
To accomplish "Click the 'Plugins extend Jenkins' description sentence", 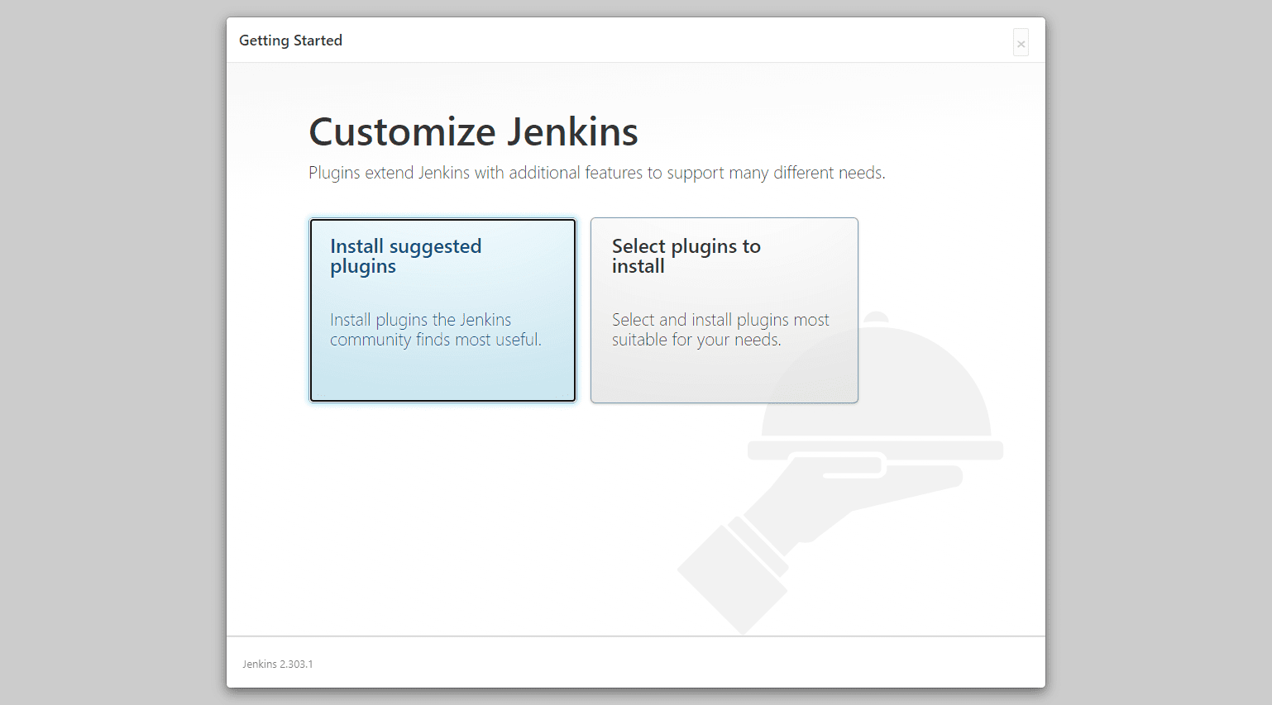I will tap(596, 173).
